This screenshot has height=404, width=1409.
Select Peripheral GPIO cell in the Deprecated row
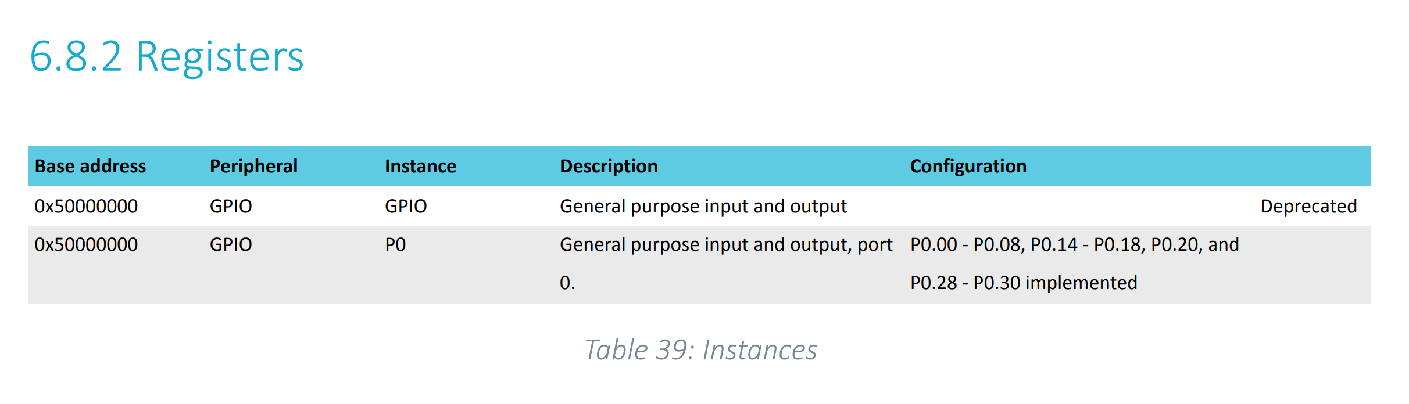pyautogui.click(x=231, y=207)
